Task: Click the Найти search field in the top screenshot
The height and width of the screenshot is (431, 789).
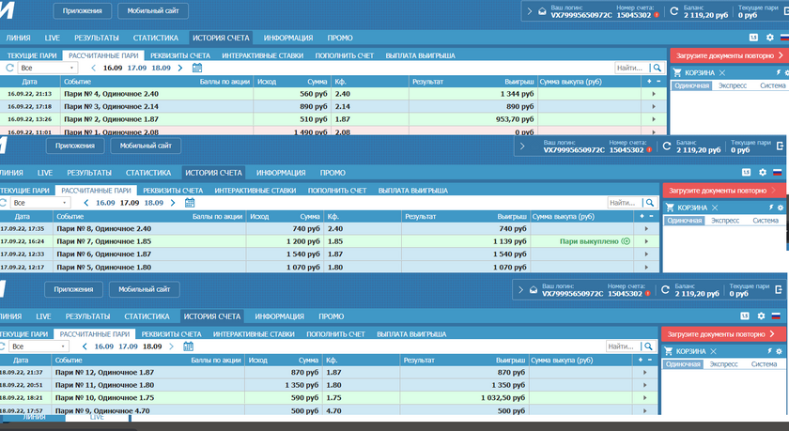Action: coord(631,68)
